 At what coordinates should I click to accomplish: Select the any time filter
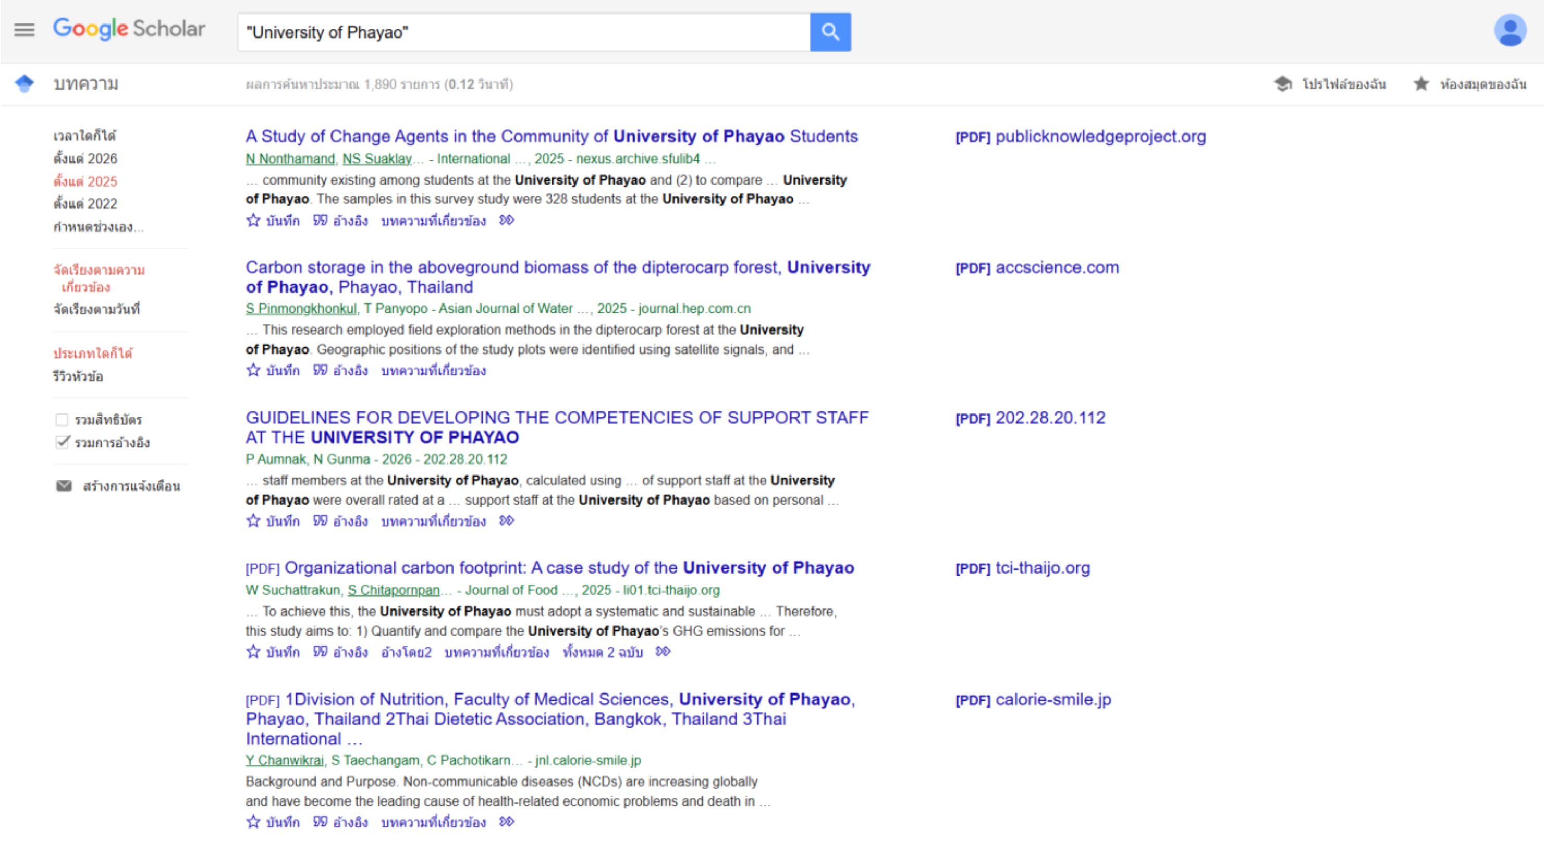click(x=84, y=136)
